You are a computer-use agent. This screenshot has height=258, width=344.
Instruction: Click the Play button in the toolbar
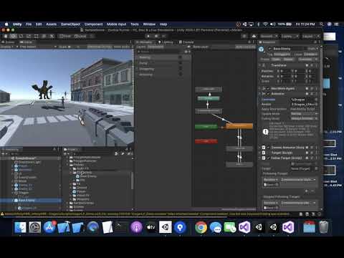point(148,36)
